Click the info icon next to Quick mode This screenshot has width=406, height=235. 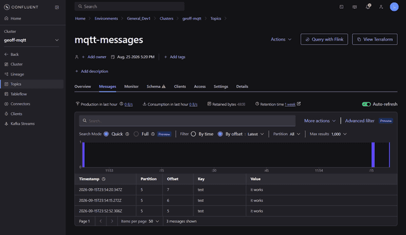pyautogui.click(x=127, y=134)
